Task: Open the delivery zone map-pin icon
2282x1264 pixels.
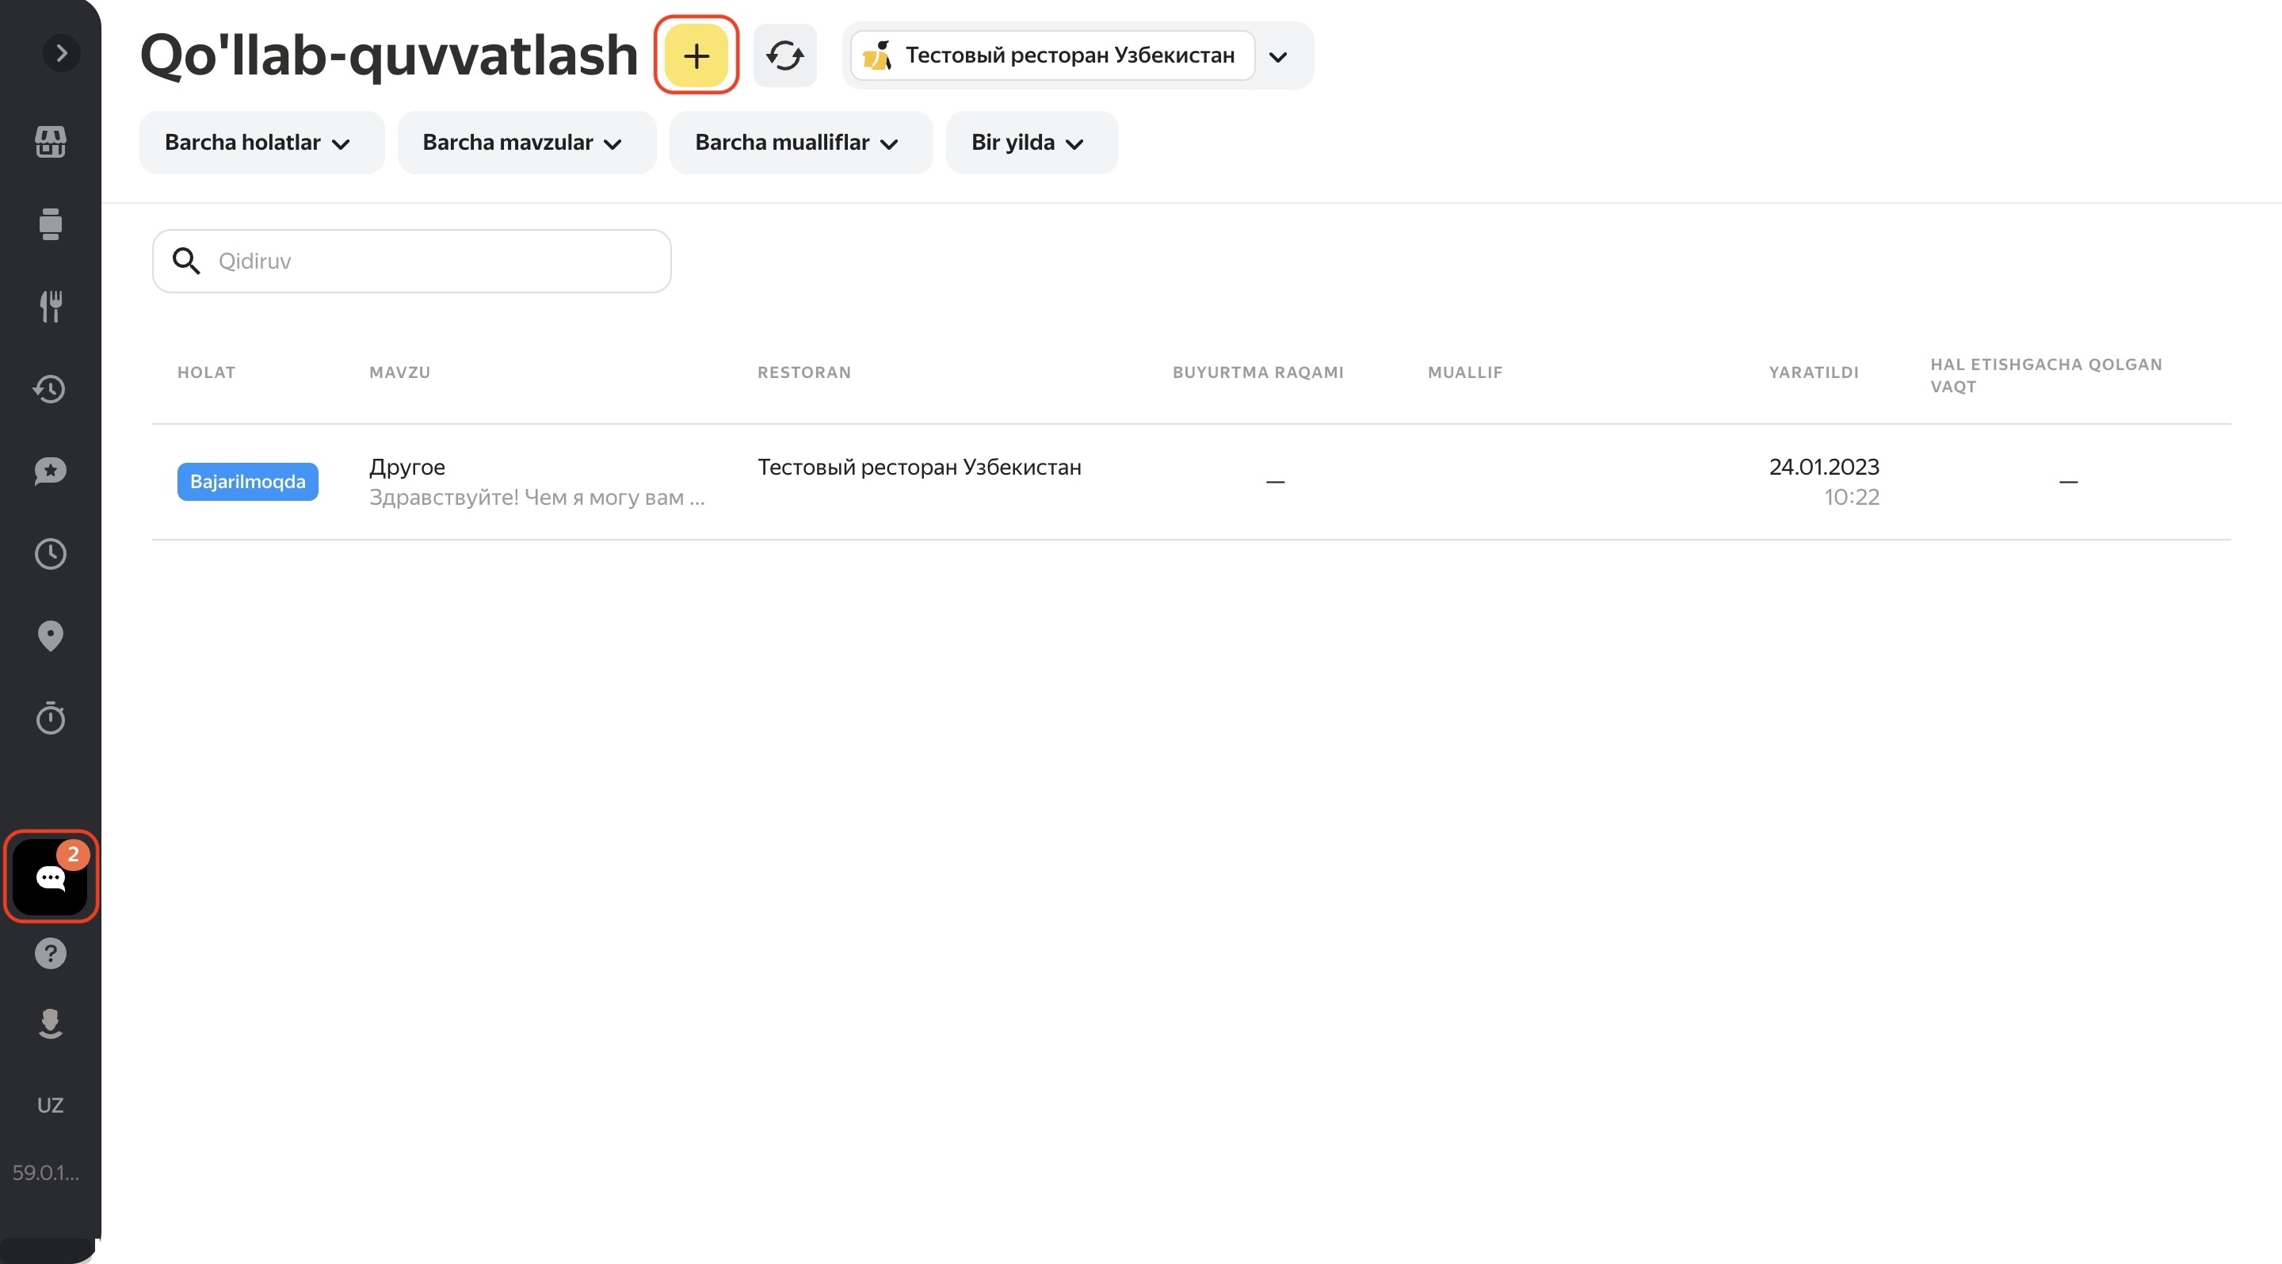Action: [x=51, y=636]
